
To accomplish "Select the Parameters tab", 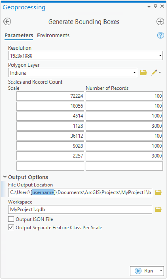I will pyautogui.click(x=19, y=35).
